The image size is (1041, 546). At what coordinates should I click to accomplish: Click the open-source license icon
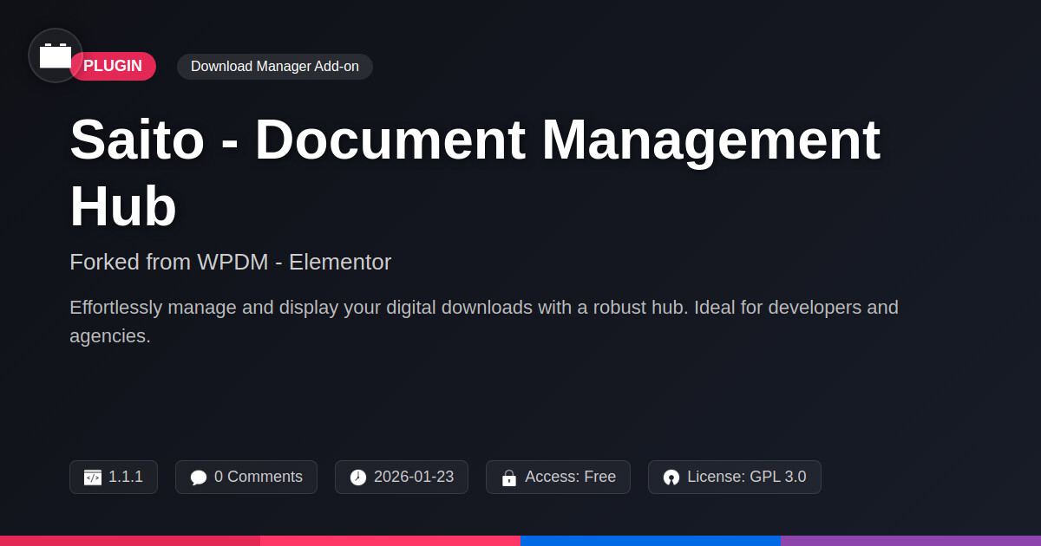click(x=671, y=478)
